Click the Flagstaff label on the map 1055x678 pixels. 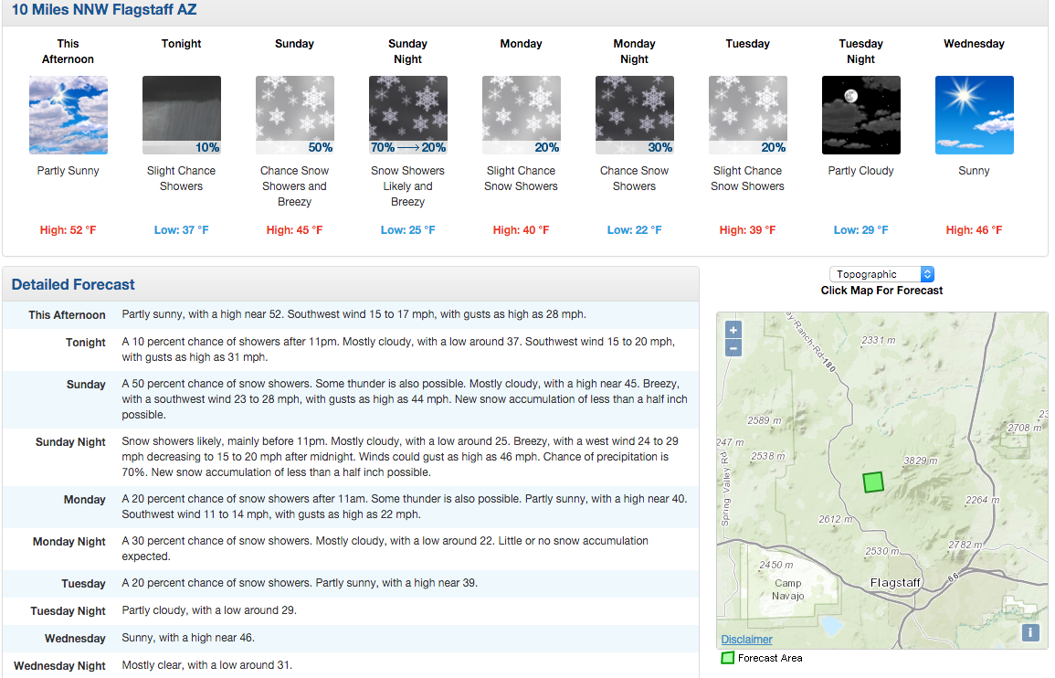[895, 582]
